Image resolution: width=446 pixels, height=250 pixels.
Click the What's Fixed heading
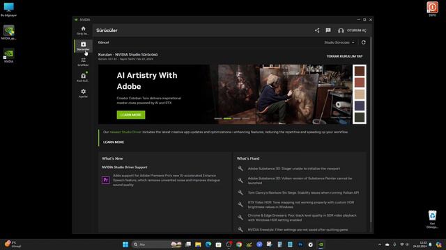[x=248, y=158]
